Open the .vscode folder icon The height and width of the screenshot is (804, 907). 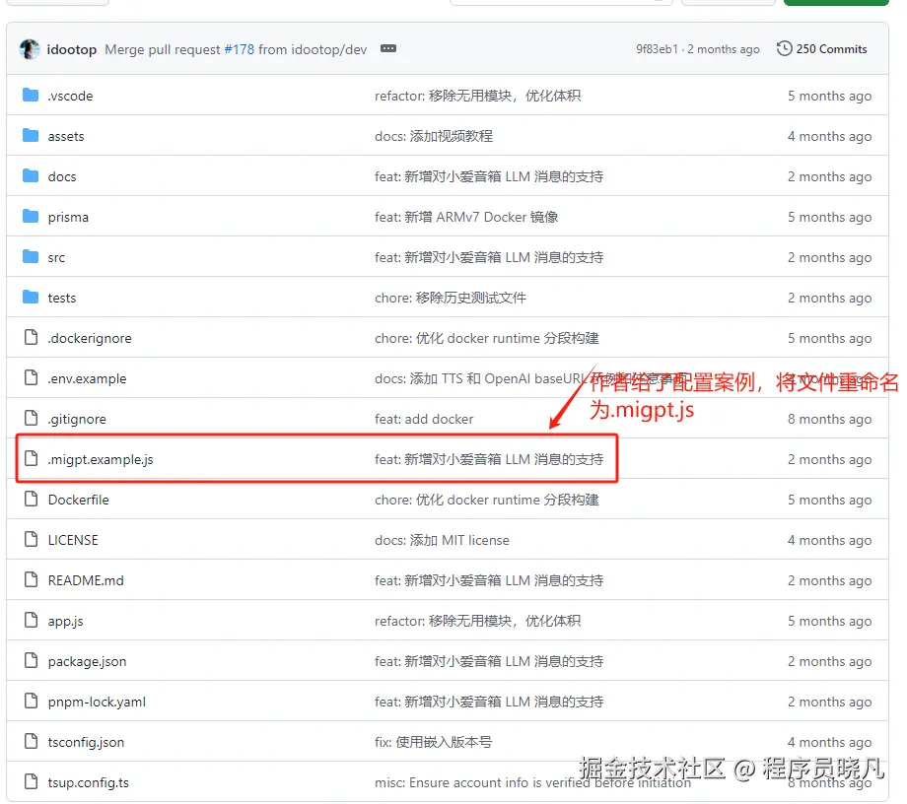[x=31, y=96]
